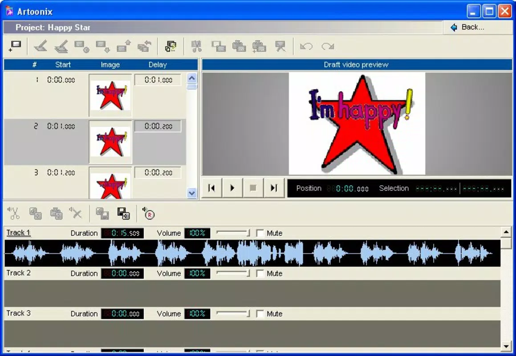Viewport: 516px width, 356px height.
Task: Select frame 1 thumbnail in the list
Action: (110, 95)
